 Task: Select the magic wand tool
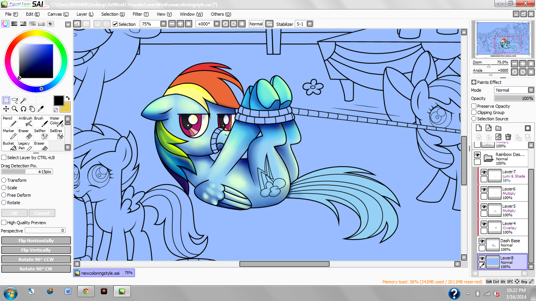click(24, 100)
